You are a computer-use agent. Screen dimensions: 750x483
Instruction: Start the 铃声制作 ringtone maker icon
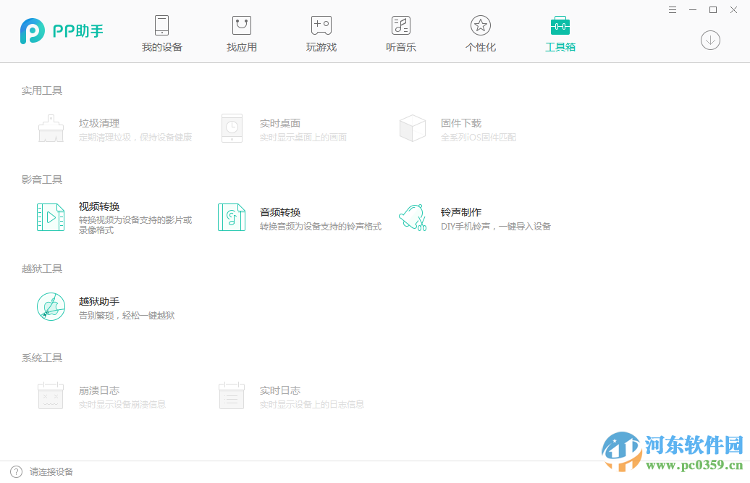pyautogui.click(x=412, y=217)
